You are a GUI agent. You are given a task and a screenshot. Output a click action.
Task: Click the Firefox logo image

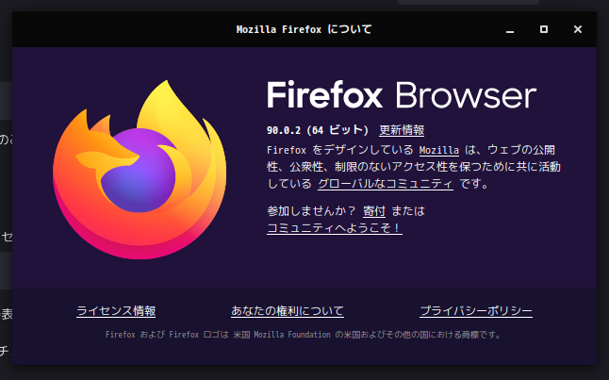[x=140, y=170]
